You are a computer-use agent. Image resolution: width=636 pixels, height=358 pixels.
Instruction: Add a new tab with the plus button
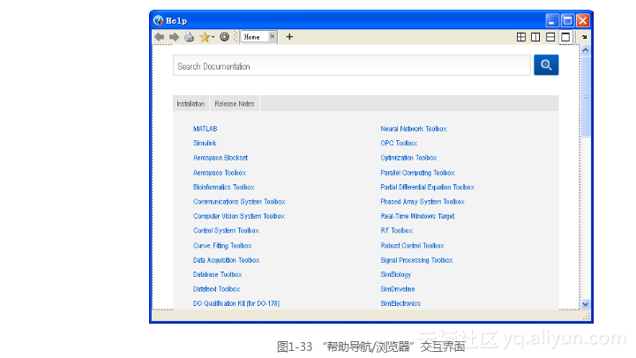(x=289, y=37)
